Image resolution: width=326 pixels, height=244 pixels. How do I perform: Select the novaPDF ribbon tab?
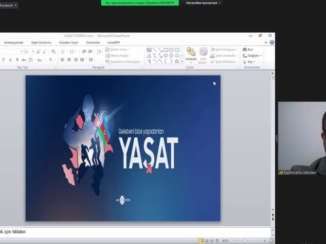tap(113, 43)
